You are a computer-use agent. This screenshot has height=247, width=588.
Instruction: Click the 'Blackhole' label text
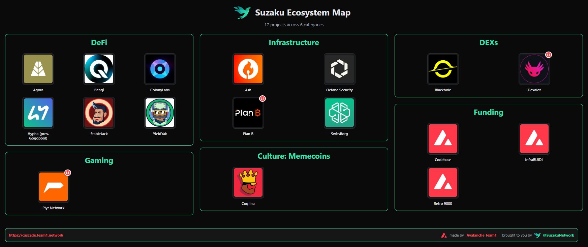[x=443, y=90]
